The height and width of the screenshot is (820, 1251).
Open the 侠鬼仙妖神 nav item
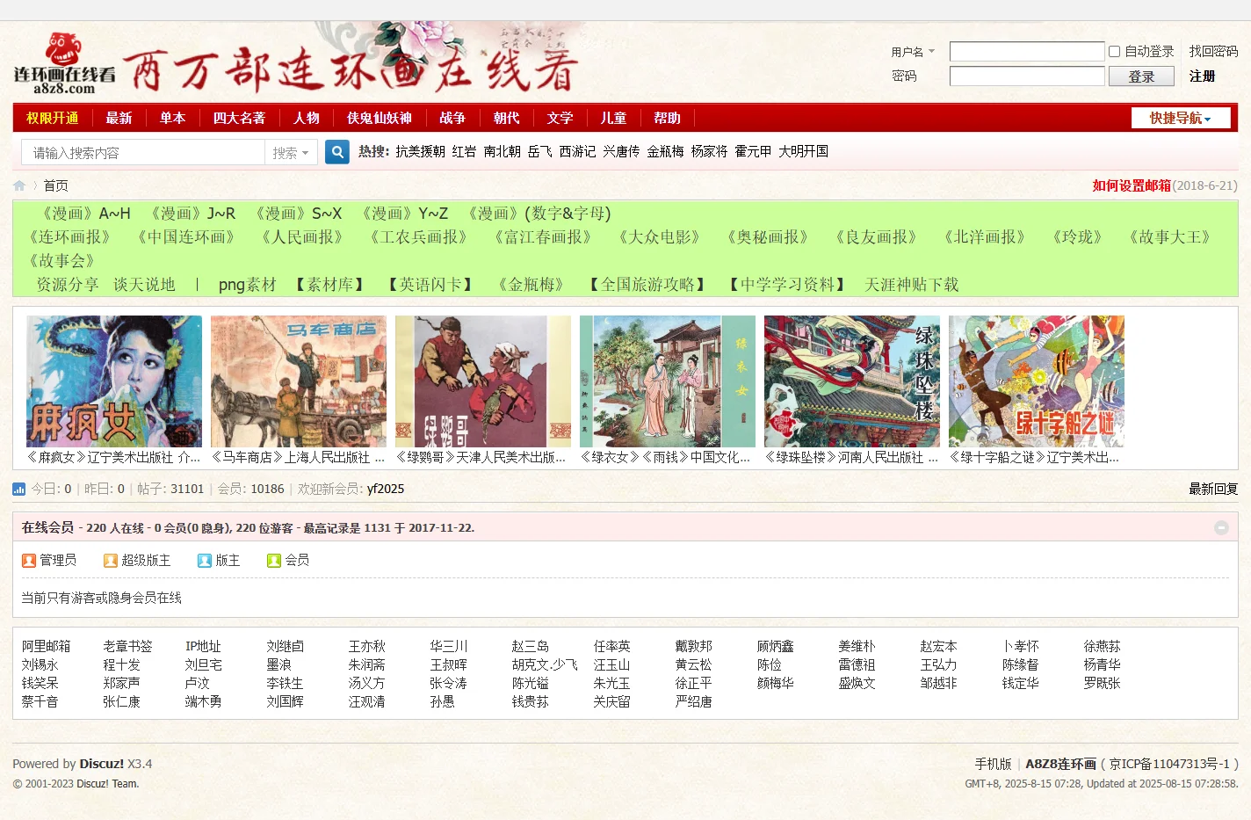(380, 118)
